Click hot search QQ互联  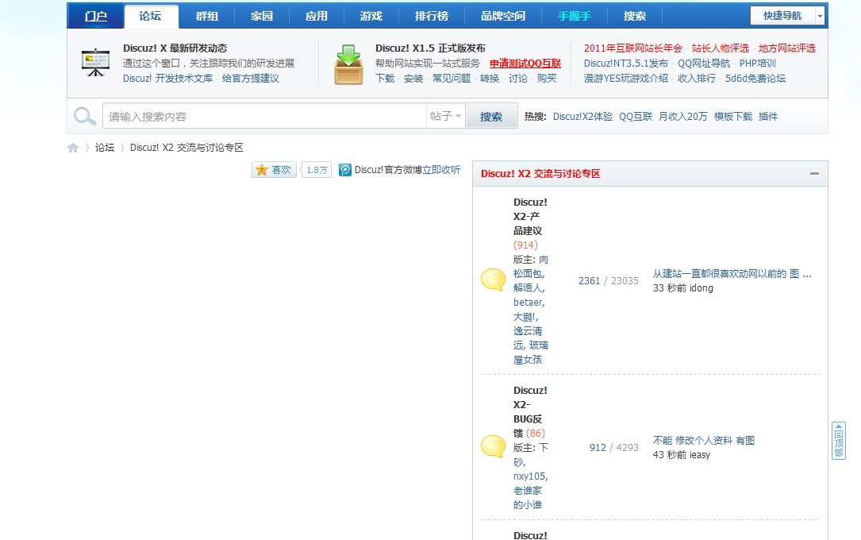636,117
